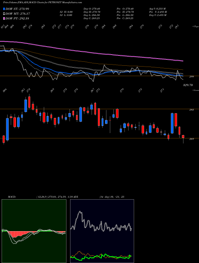Click the ADX (14 day) values text
Viewport: 199px width, 263px height.
pos(112,197)
